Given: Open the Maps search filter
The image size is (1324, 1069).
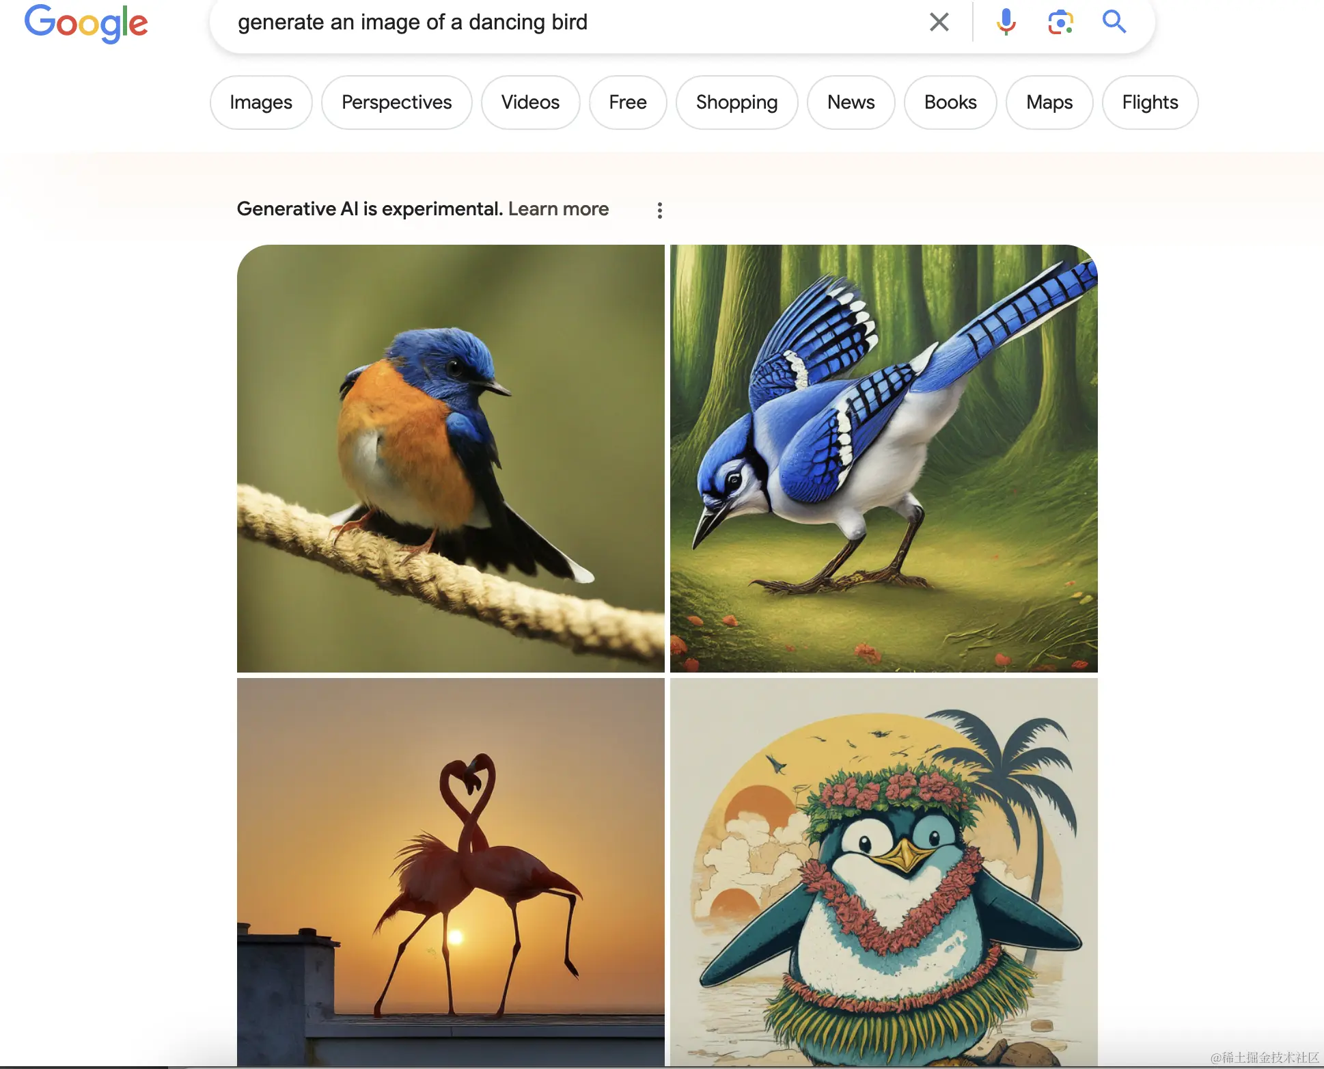Looking at the screenshot, I should (1049, 103).
